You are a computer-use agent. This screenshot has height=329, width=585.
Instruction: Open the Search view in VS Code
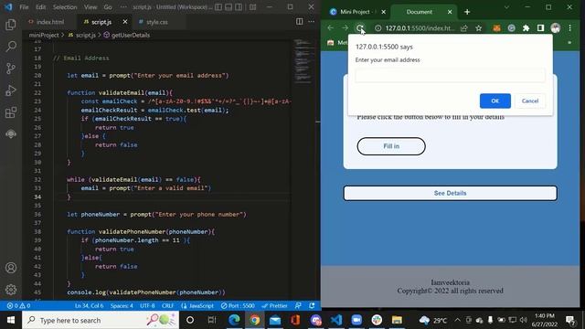[11, 47]
